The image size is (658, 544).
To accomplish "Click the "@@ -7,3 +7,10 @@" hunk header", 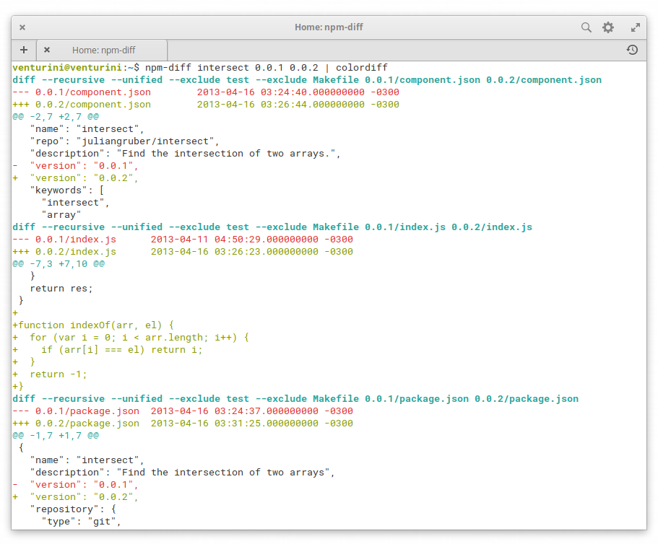I will coord(59,263).
